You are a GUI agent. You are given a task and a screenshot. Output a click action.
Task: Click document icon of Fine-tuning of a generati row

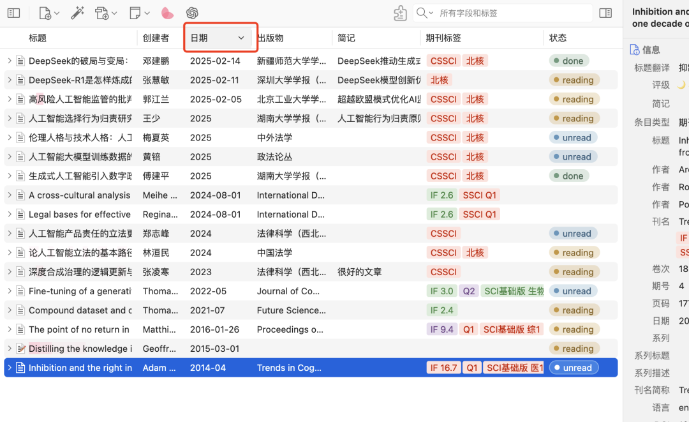(x=20, y=291)
